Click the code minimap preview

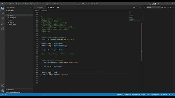click(x=135, y=16)
